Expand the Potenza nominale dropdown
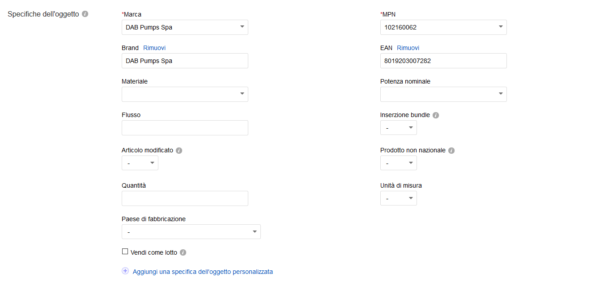 click(x=443, y=94)
